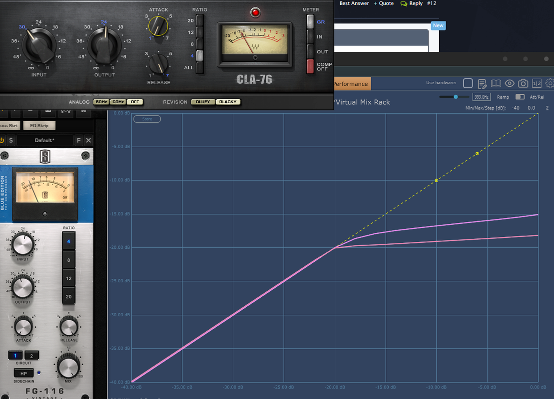Viewport: 554px width, 399px height.
Task: Select ratio 4 on CLA-76
Action: [200, 55]
